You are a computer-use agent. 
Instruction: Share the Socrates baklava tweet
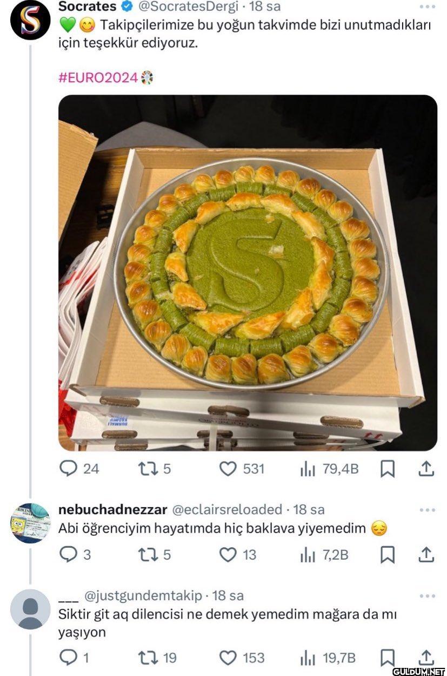click(x=426, y=469)
